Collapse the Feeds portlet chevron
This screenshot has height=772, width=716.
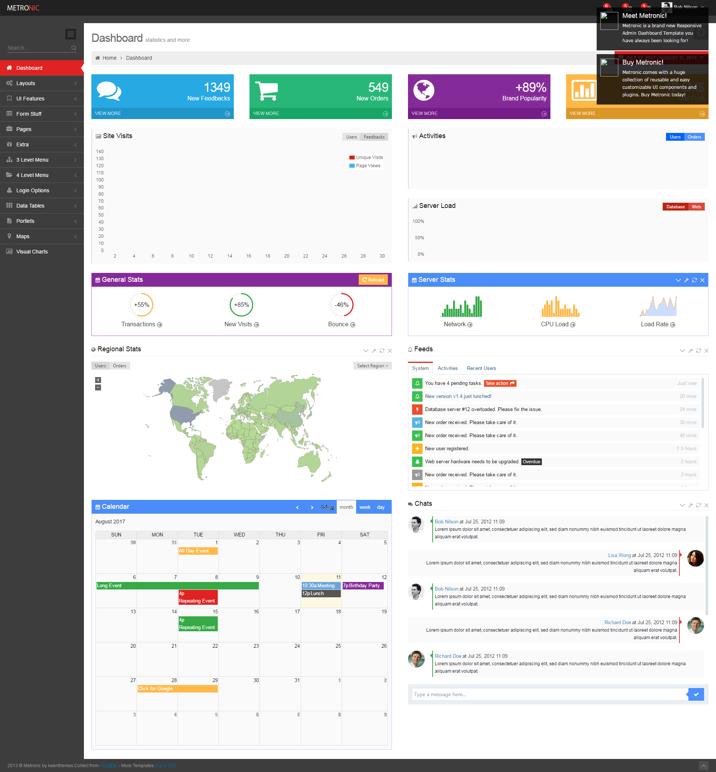[682, 351]
